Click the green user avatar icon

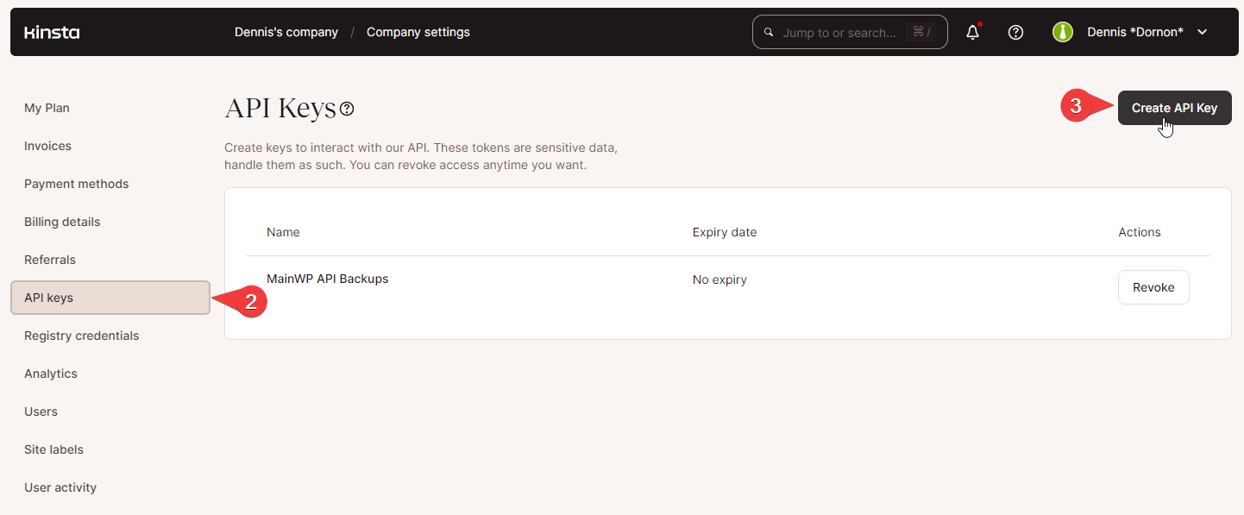pyautogui.click(x=1063, y=32)
